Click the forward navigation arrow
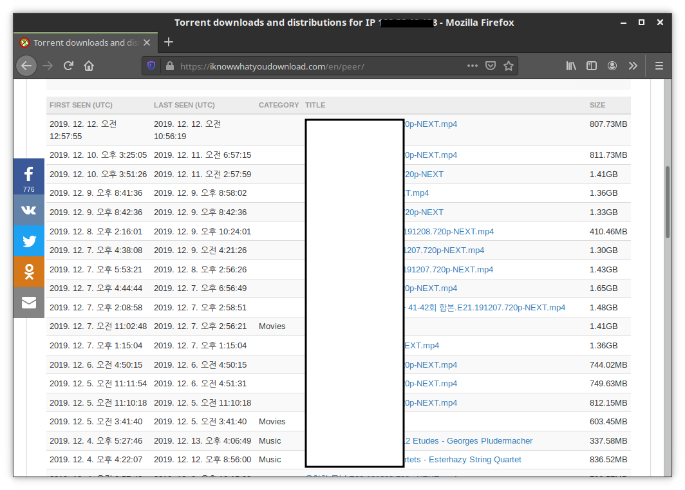Viewport: 685px width, 490px height. [x=48, y=66]
